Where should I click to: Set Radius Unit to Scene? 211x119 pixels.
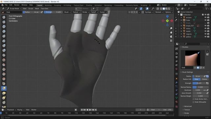[204, 79]
